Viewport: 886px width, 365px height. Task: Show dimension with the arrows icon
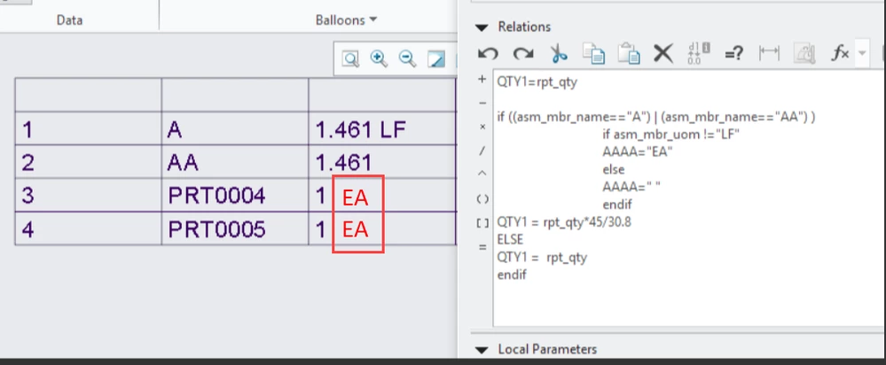tap(768, 53)
